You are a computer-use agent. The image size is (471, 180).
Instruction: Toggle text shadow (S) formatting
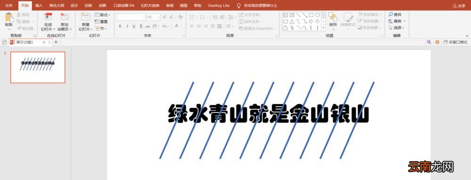[140, 26]
